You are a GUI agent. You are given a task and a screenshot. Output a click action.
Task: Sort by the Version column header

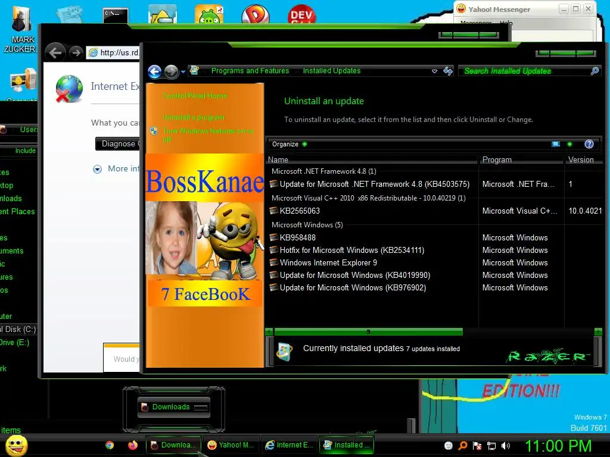(x=584, y=159)
